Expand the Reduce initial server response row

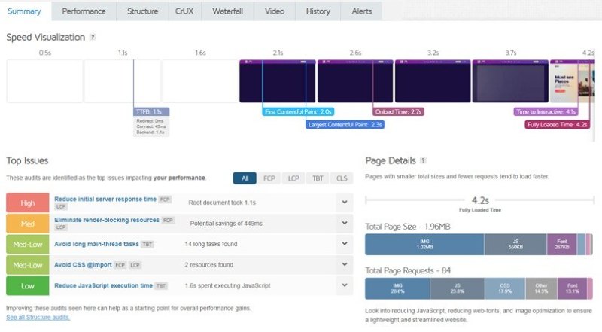coord(345,202)
